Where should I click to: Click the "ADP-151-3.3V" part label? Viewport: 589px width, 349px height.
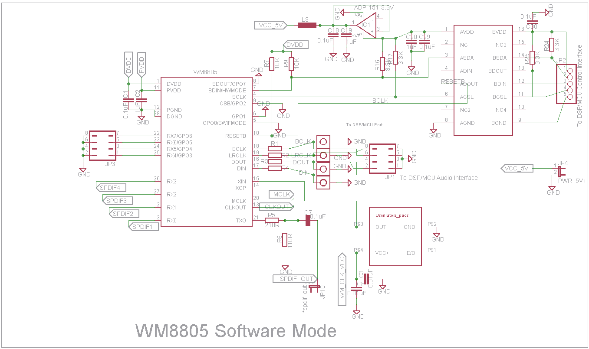click(374, 7)
